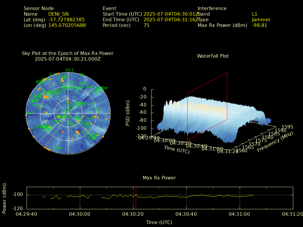Select the 04:30:40 tick on power chart axis
This screenshot has width=303, height=227.
tap(186, 213)
